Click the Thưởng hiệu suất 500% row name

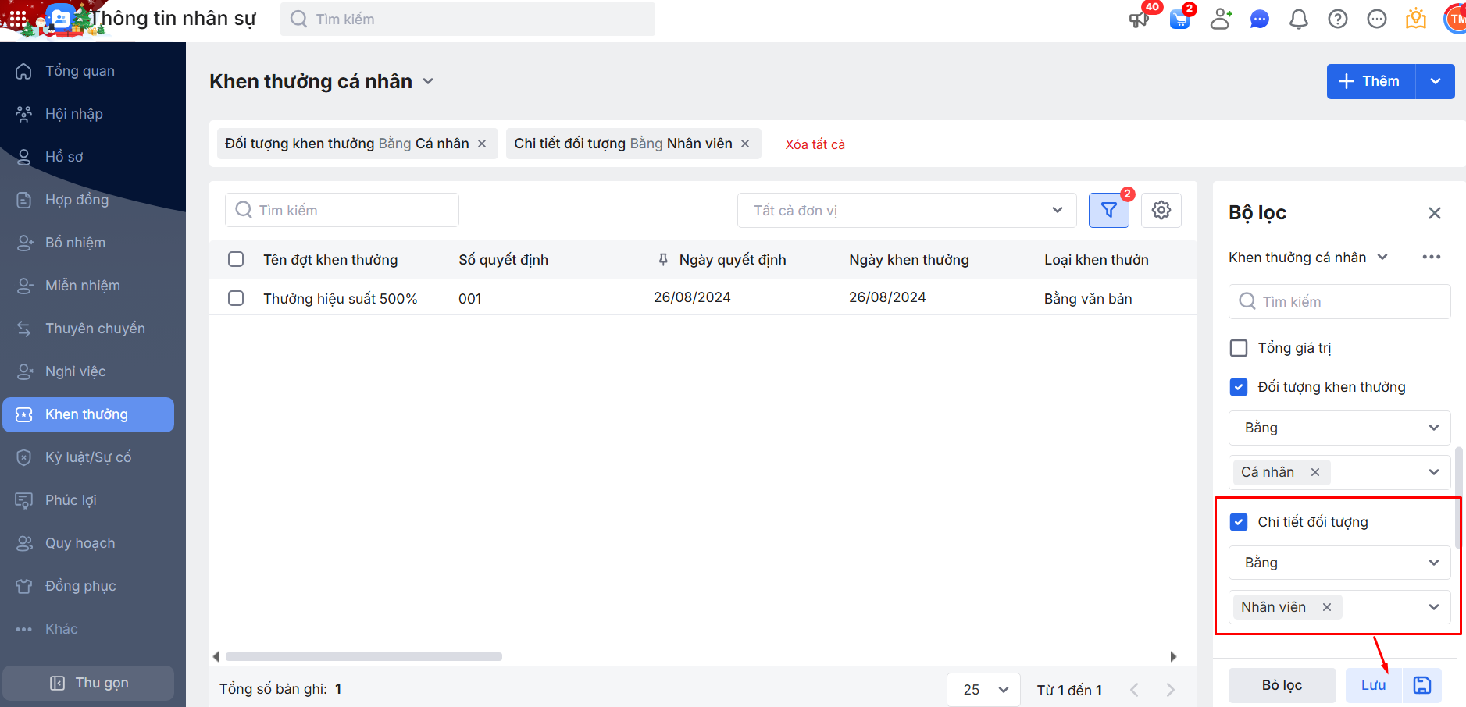(341, 299)
